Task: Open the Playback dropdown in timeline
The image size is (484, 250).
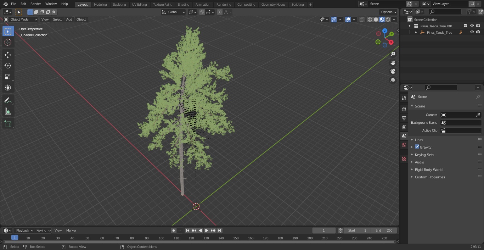Action: [x=24, y=230]
